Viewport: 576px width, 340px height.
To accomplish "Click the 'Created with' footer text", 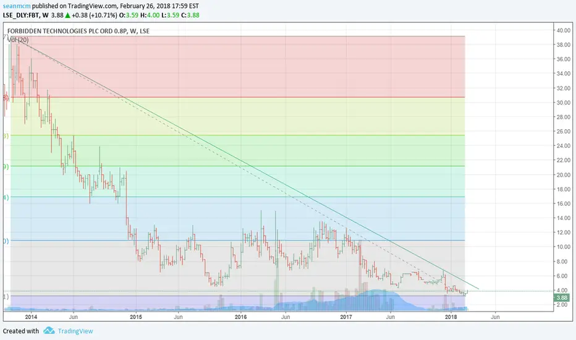I will pos(21,331).
